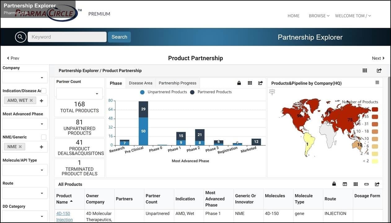Click Generic Or Innovator column header
Viewport: 391px width, 223px height.
[x=248, y=199]
